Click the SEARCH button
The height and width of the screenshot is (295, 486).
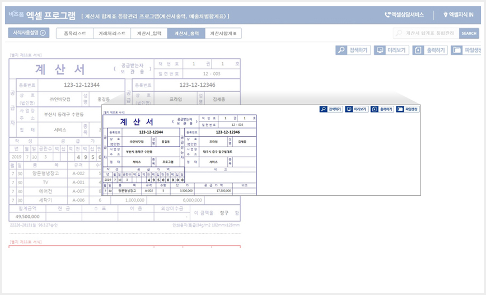[x=469, y=33]
